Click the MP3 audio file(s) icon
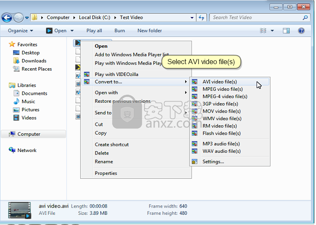The height and width of the screenshot is (225, 316). click(x=195, y=144)
